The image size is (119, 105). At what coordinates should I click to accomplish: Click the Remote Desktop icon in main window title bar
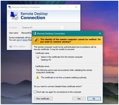click(10, 7)
